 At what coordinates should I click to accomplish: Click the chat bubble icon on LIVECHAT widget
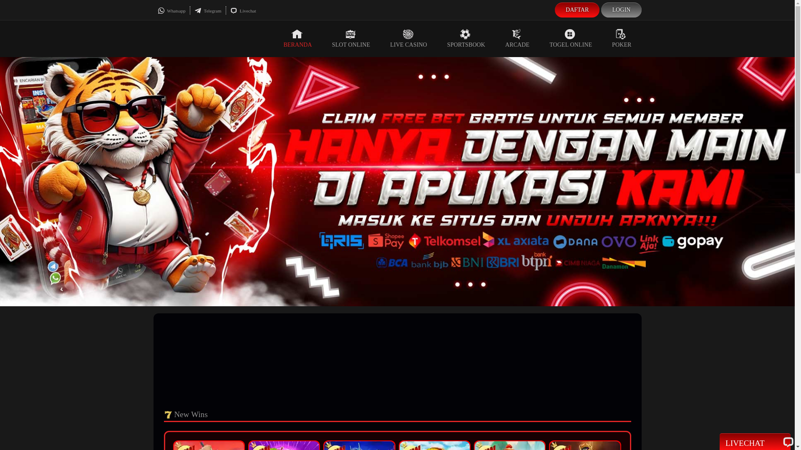pos(788,442)
